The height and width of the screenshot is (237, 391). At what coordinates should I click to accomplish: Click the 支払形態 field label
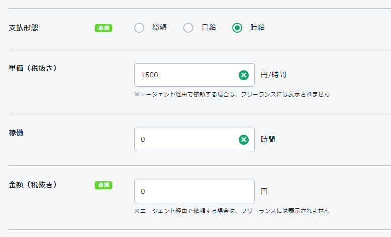pyautogui.click(x=24, y=28)
